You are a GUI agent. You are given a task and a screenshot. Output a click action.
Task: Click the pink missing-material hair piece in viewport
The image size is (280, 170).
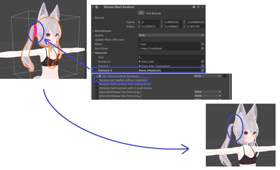(x=35, y=30)
